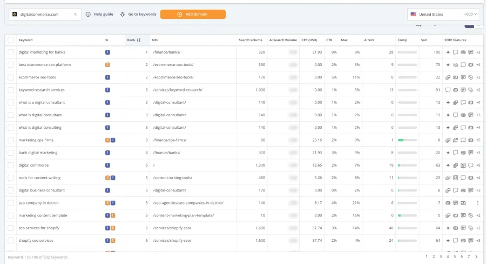Click the knowledge panel grid icon in 'digital commerce' row
Viewport: 486px width, 264px height.
point(463,165)
